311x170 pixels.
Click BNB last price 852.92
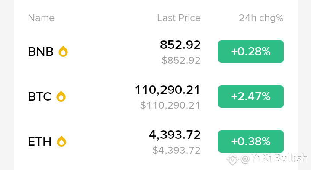180,45
